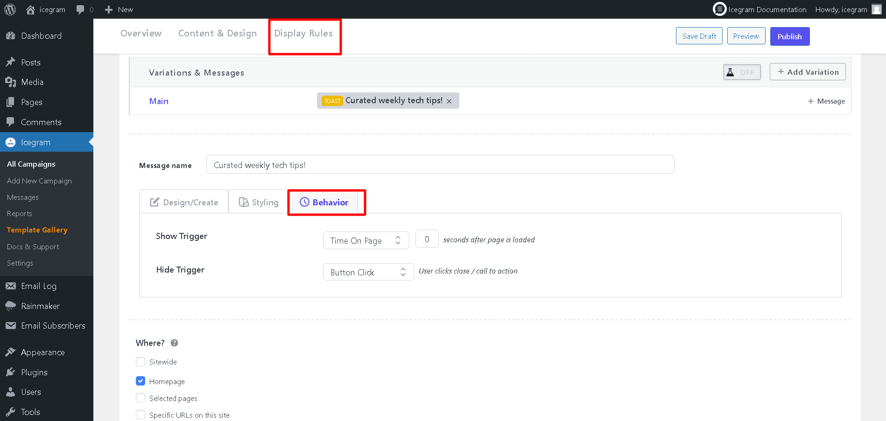Click the home icon next to icegram
The height and width of the screenshot is (421, 886).
tap(30, 9)
